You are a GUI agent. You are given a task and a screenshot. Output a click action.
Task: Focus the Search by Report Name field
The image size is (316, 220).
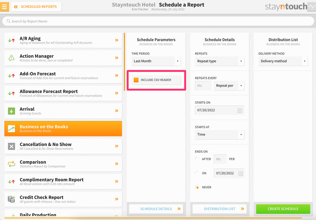tap(158, 21)
